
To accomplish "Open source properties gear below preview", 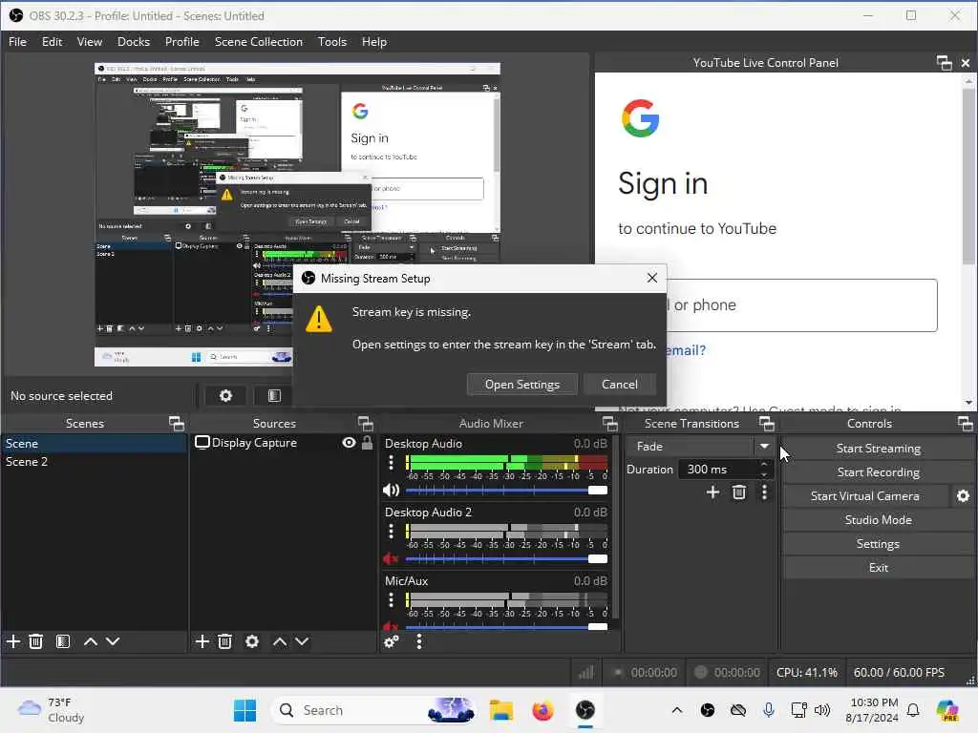I will tap(225, 396).
